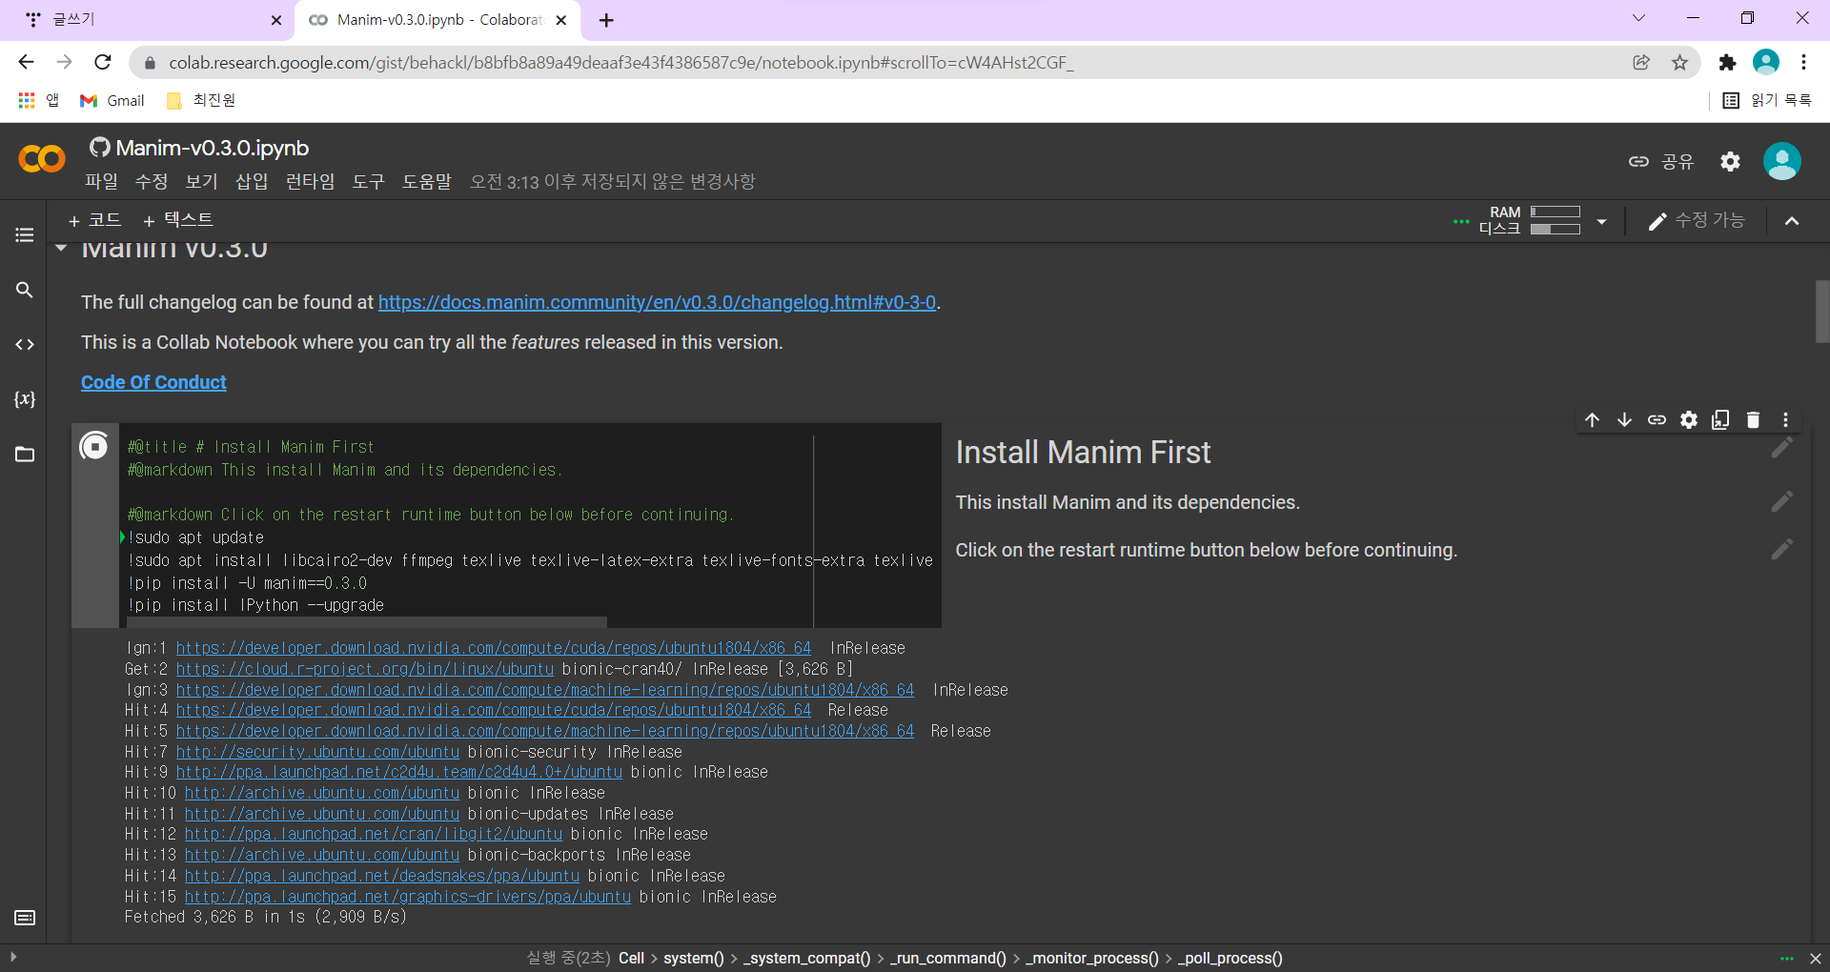The height and width of the screenshot is (972, 1830).
Task: Click into the code editor line '!sudo apt update'
Action: click(196, 537)
